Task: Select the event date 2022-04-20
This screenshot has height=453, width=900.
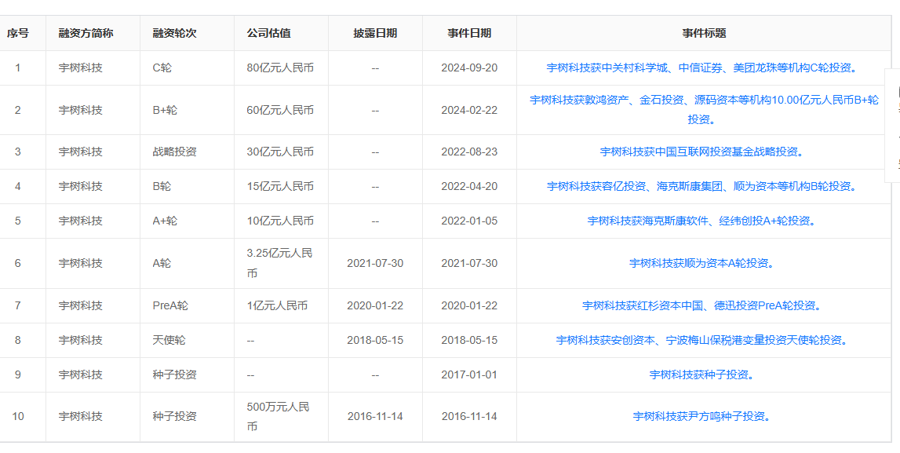Action: [469, 186]
